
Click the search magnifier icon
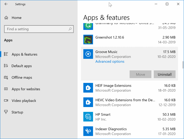(70, 29)
